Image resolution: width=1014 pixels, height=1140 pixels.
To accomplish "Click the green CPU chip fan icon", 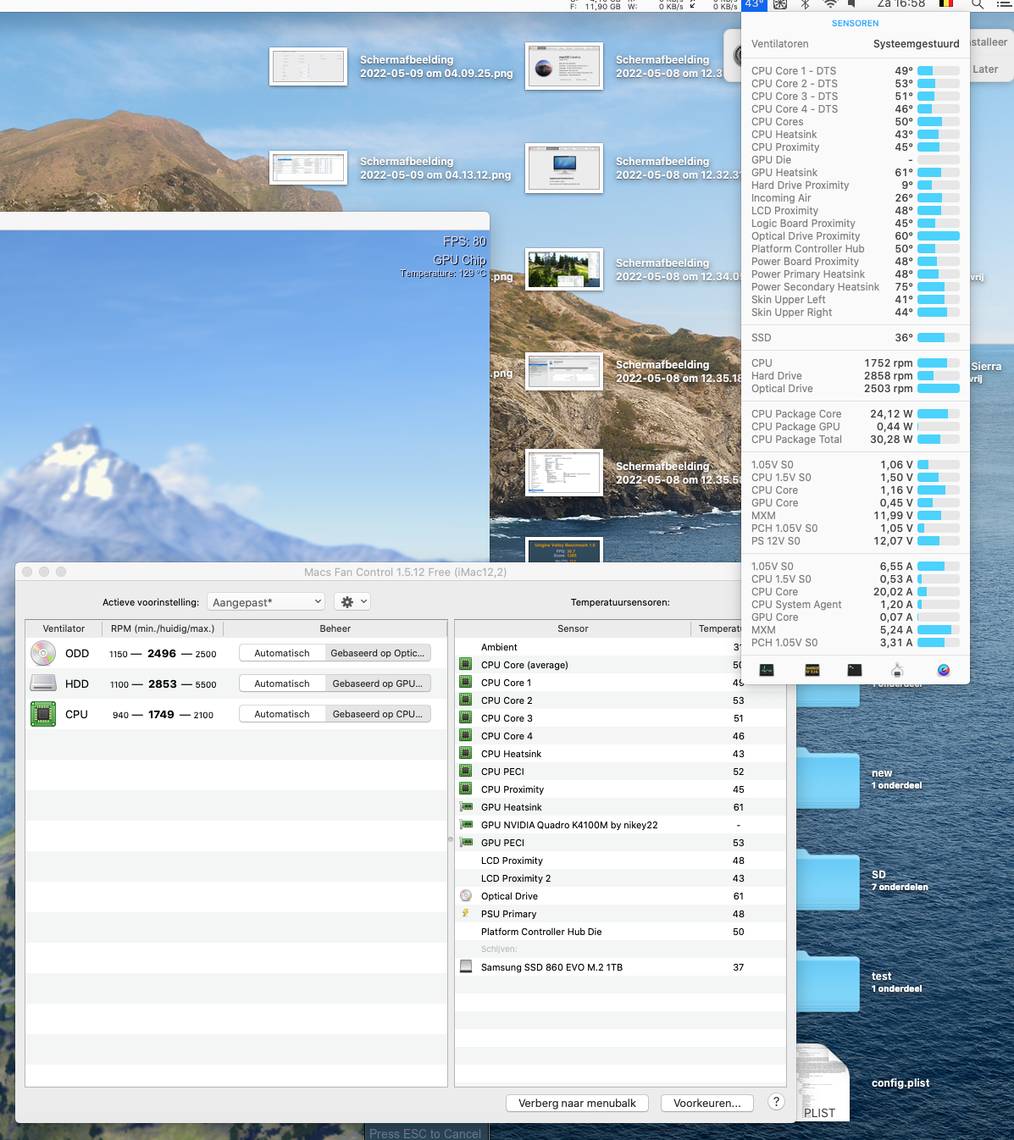I will point(43,714).
